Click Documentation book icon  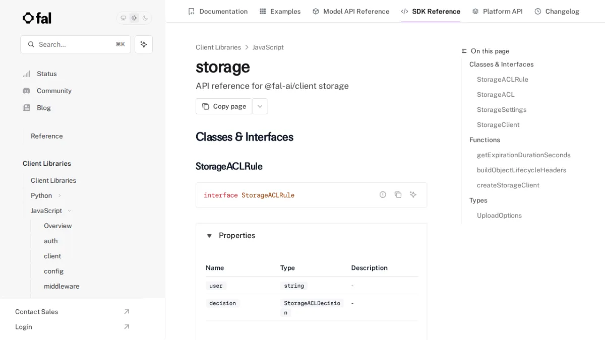(x=191, y=11)
